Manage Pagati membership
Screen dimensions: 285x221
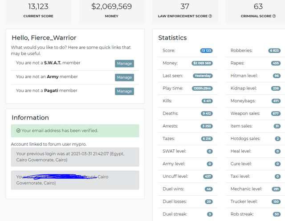[124, 91]
